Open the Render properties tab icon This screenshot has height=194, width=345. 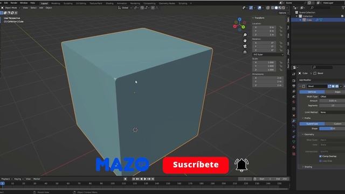coord(294,81)
